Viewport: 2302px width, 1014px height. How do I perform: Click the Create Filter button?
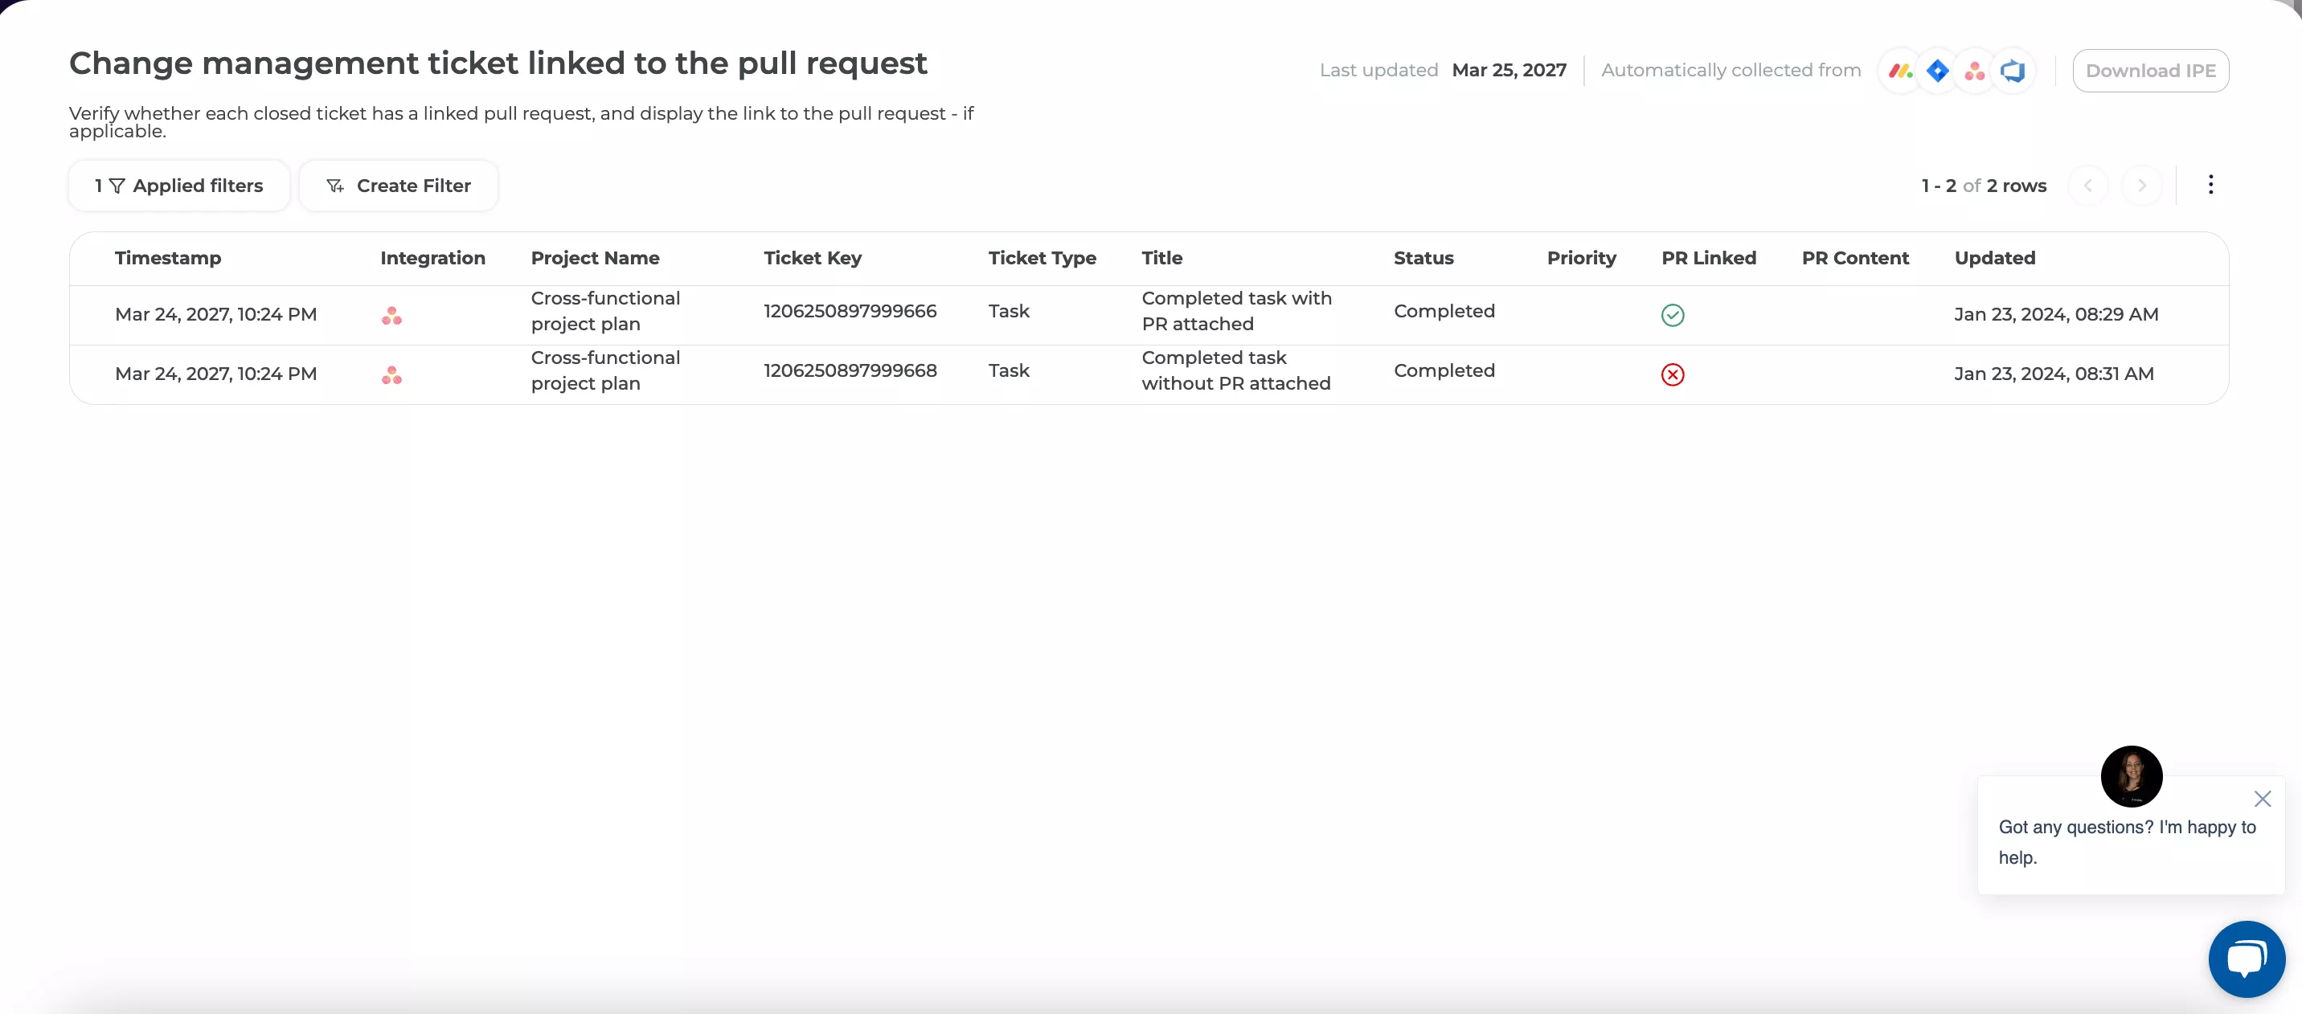[x=398, y=186]
